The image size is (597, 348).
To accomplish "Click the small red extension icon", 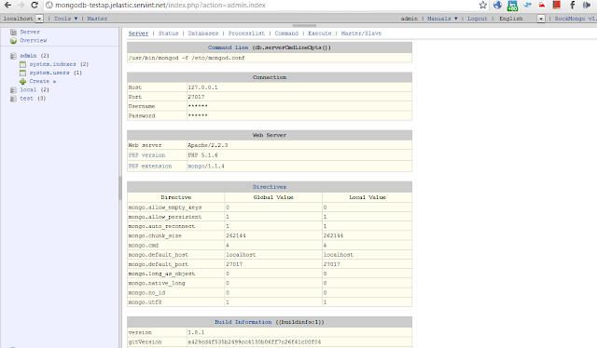I will (541, 5).
